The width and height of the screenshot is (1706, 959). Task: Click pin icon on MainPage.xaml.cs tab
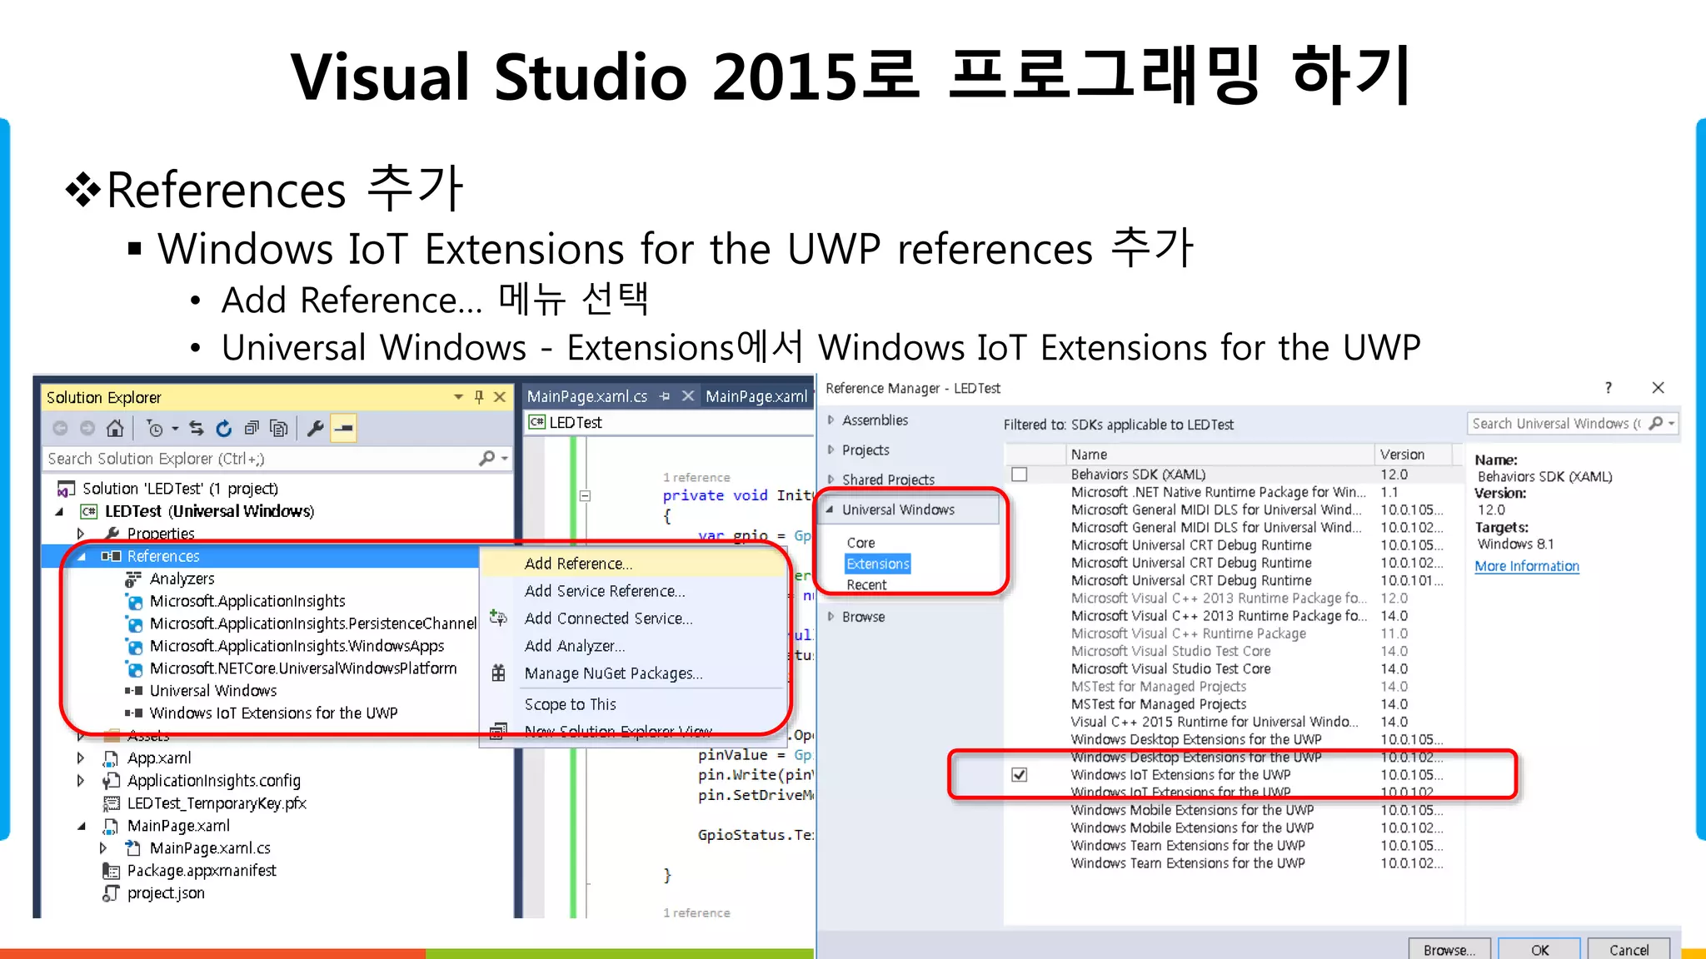pos(665,396)
